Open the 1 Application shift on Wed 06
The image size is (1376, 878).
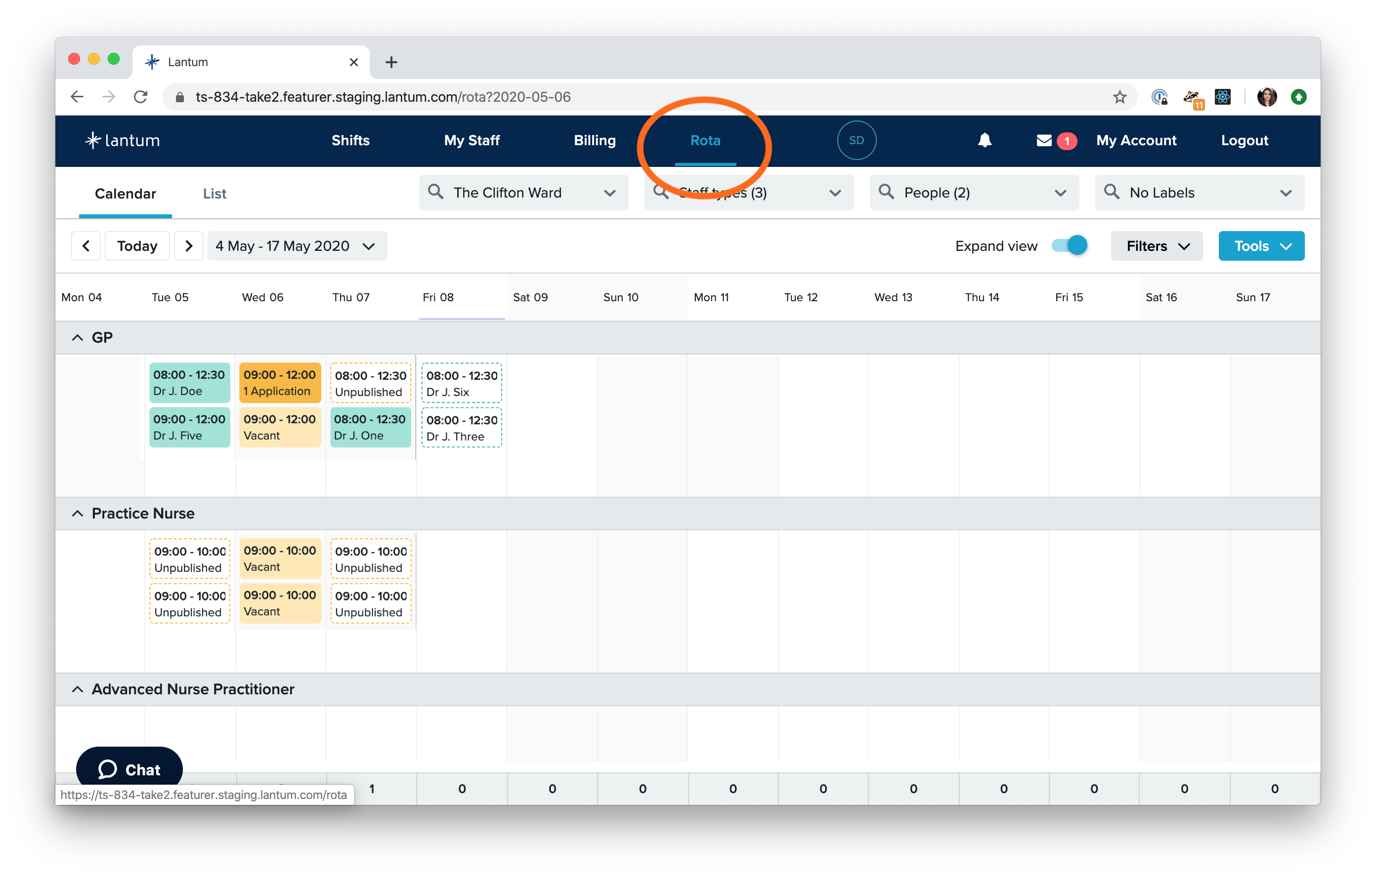(279, 383)
